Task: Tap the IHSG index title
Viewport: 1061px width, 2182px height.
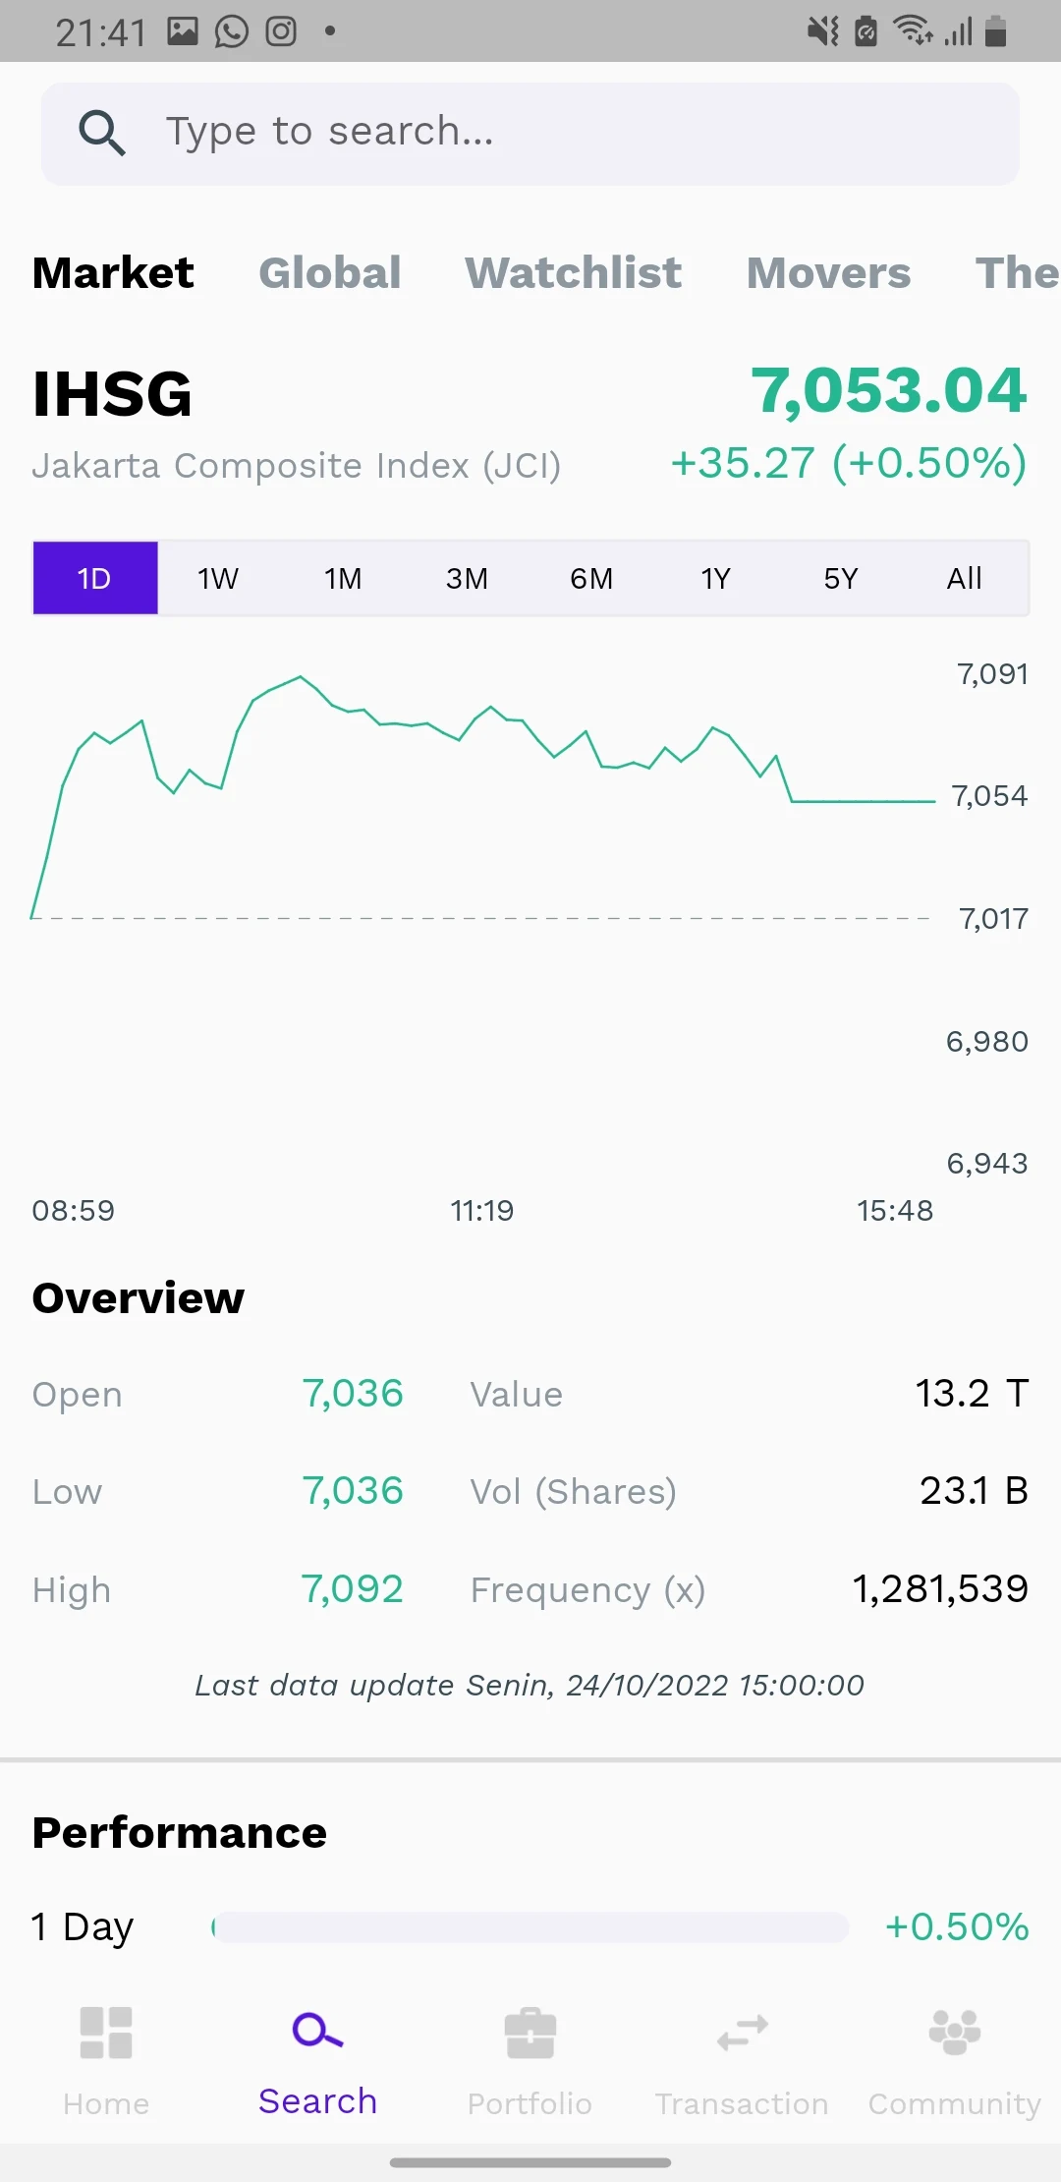Action: pyautogui.click(x=112, y=394)
